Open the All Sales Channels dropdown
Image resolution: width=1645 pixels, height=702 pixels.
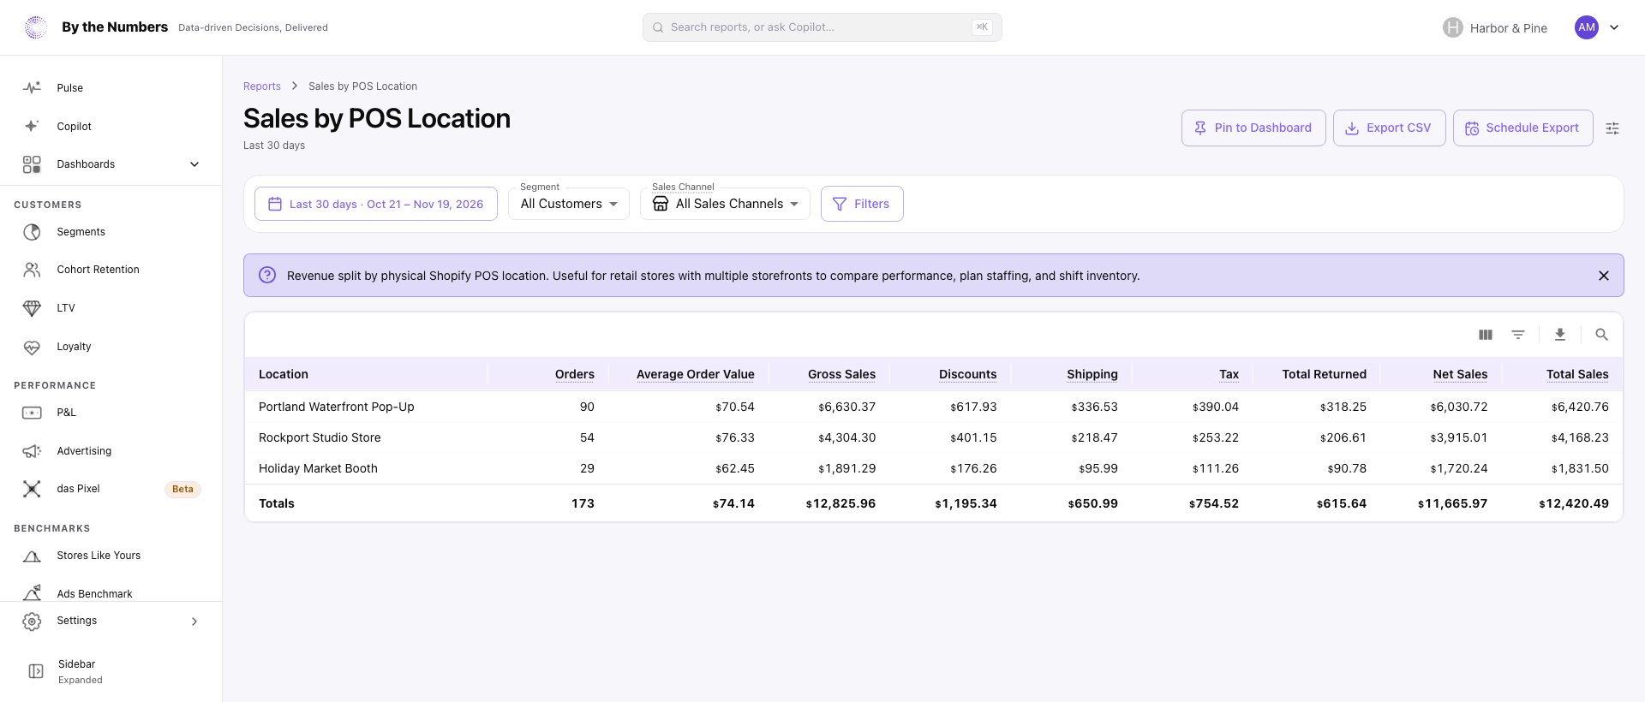[725, 204]
